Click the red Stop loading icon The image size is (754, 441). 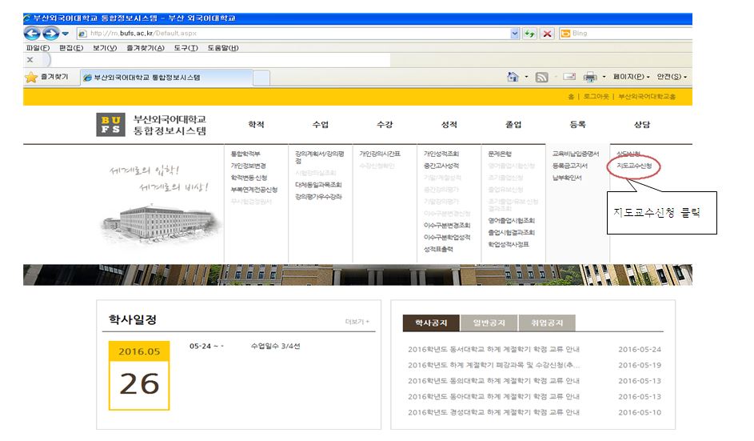(547, 34)
